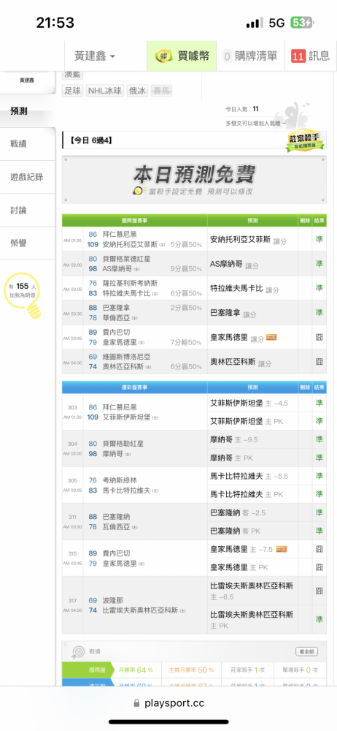
Task: Click the 運彩盤賽事 table header
Action: click(134, 387)
